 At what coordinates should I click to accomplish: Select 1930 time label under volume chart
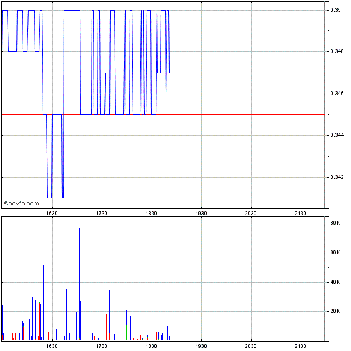click(201, 346)
